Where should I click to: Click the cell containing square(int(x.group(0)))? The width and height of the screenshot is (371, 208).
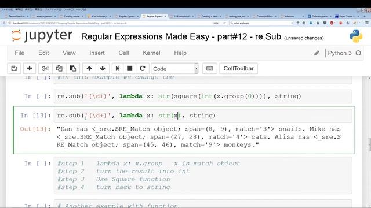(x=203, y=96)
